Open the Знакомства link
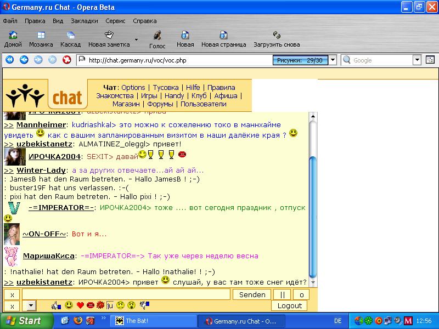This screenshot has width=439, height=329. click(115, 95)
